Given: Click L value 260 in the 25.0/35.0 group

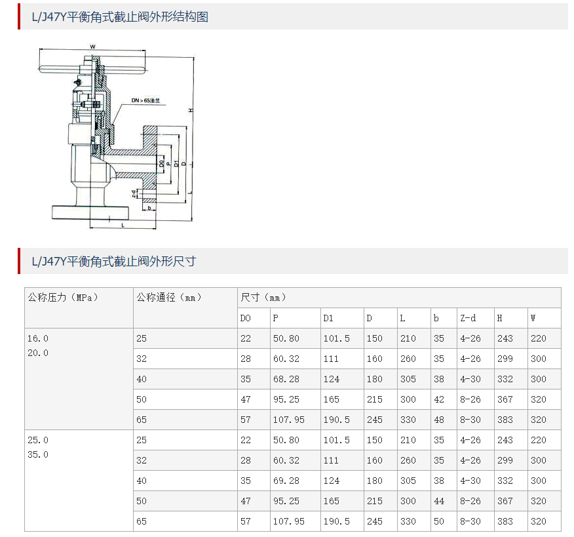Looking at the screenshot, I should pos(408,460).
